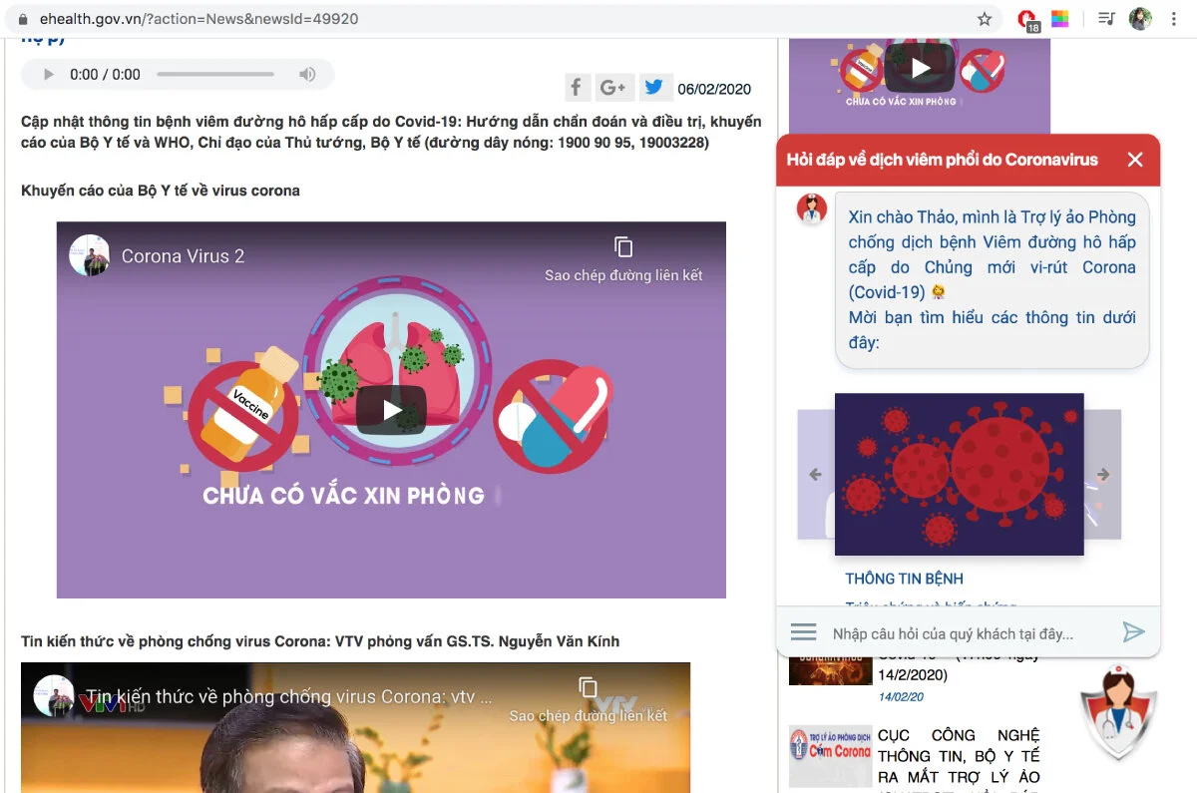Show previous chatbot carousel card
This screenshot has height=793, width=1197.
pyautogui.click(x=815, y=475)
